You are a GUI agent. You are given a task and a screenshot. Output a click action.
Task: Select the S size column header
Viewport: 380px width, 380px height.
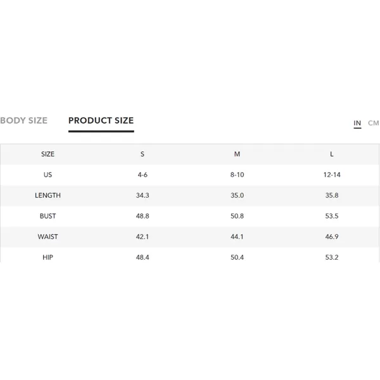[142, 154]
